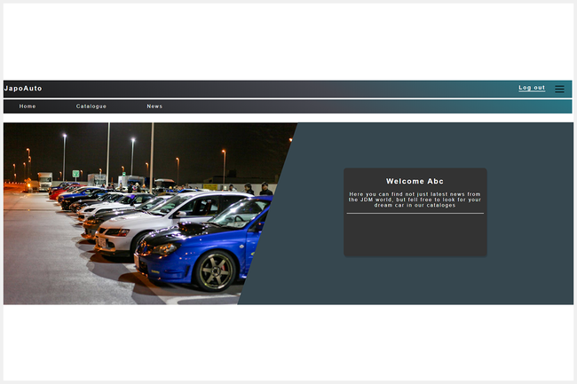The image size is (577, 384).
Task: Click empty nav bar right of News
Action: coord(355,106)
